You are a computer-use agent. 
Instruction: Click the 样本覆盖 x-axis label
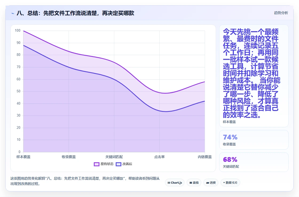point(23,157)
